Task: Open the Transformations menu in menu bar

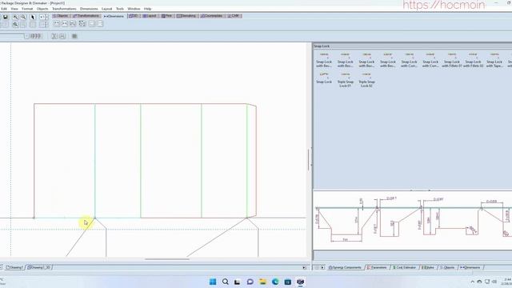Action: (64, 9)
